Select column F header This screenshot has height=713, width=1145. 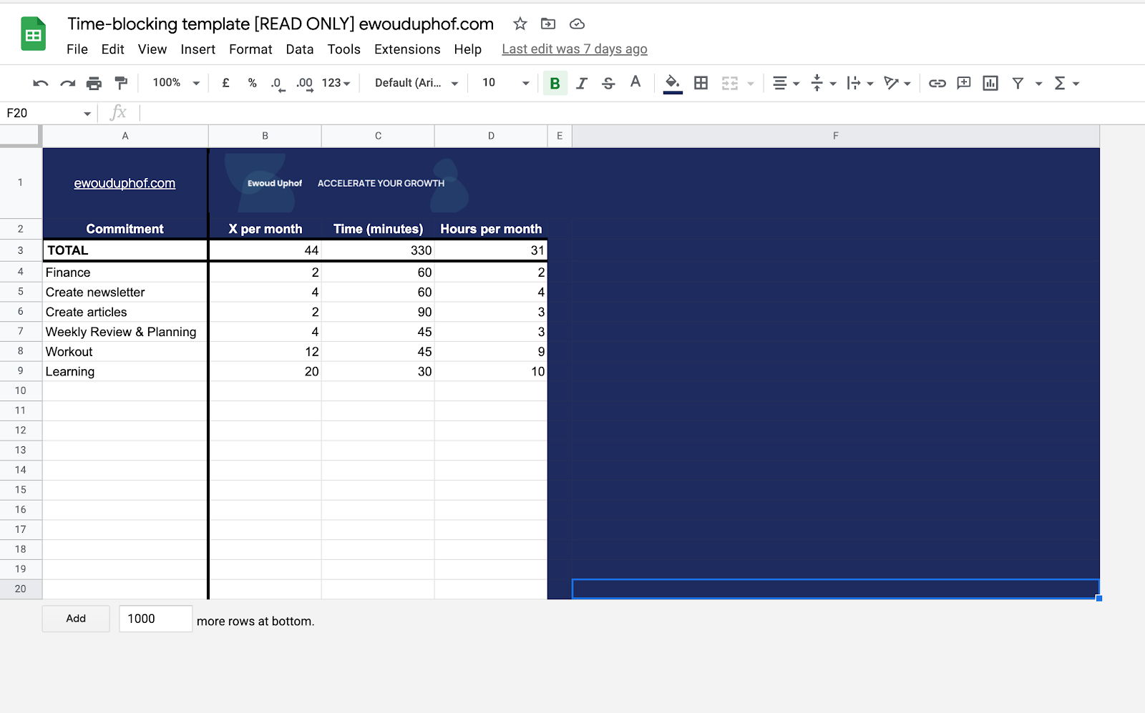pyautogui.click(x=835, y=136)
